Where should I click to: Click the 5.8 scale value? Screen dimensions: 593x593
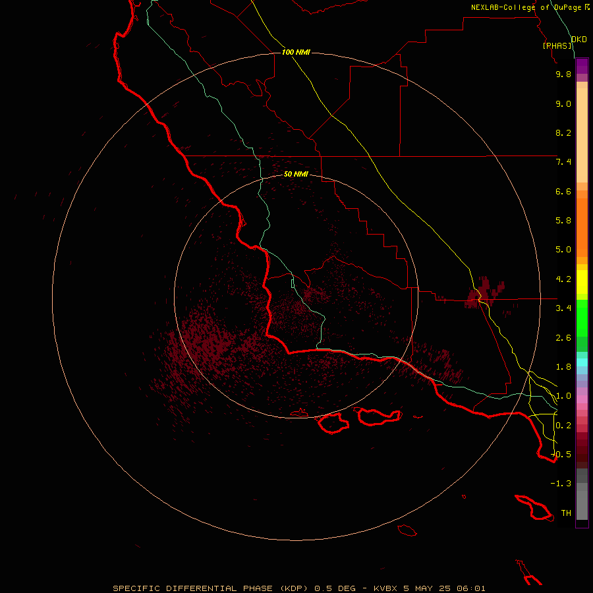563,221
